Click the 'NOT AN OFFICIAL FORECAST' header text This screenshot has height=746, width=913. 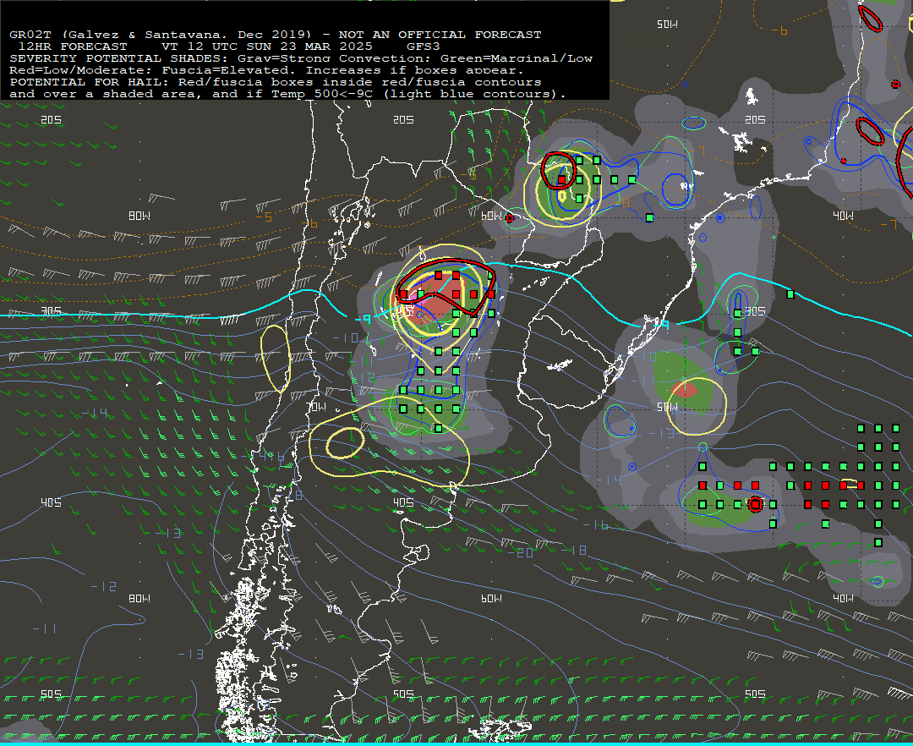pyautogui.click(x=440, y=35)
